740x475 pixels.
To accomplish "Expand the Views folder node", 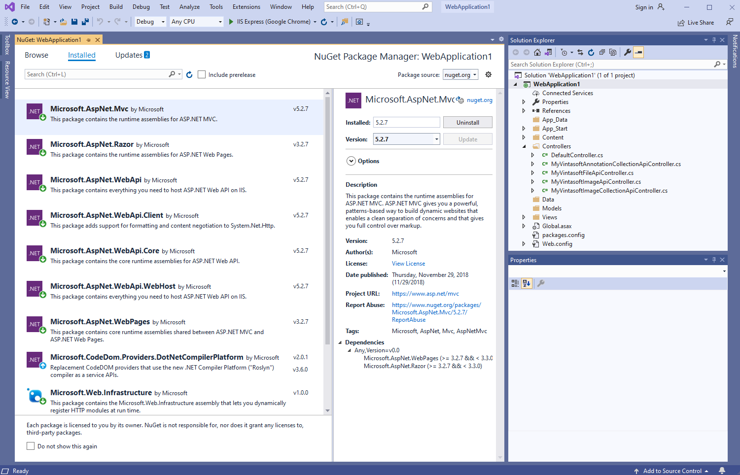I will (x=524, y=217).
